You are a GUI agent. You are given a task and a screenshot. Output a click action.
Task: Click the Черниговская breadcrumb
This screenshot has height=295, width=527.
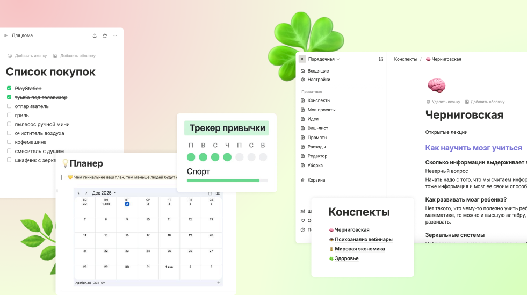pos(443,59)
